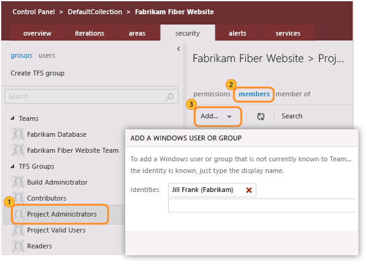The height and width of the screenshot is (265, 368).
Task: Open the alerts tab
Action: click(237, 33)
